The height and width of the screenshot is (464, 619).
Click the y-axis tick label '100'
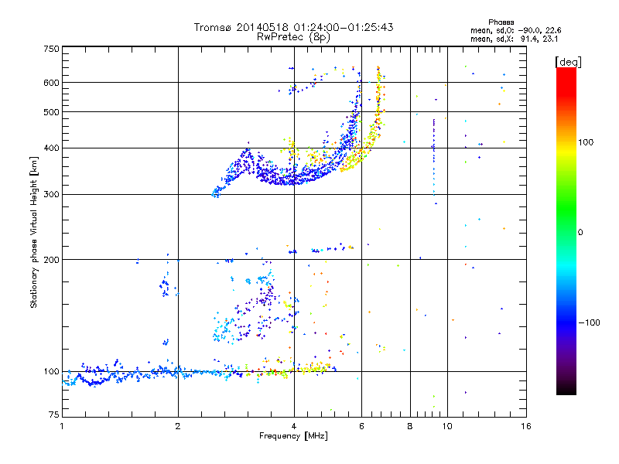point(51,371)
